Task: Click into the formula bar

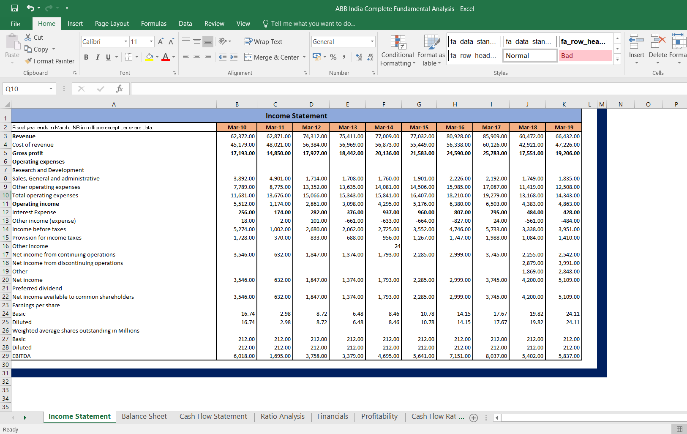Action: [409, 89]
